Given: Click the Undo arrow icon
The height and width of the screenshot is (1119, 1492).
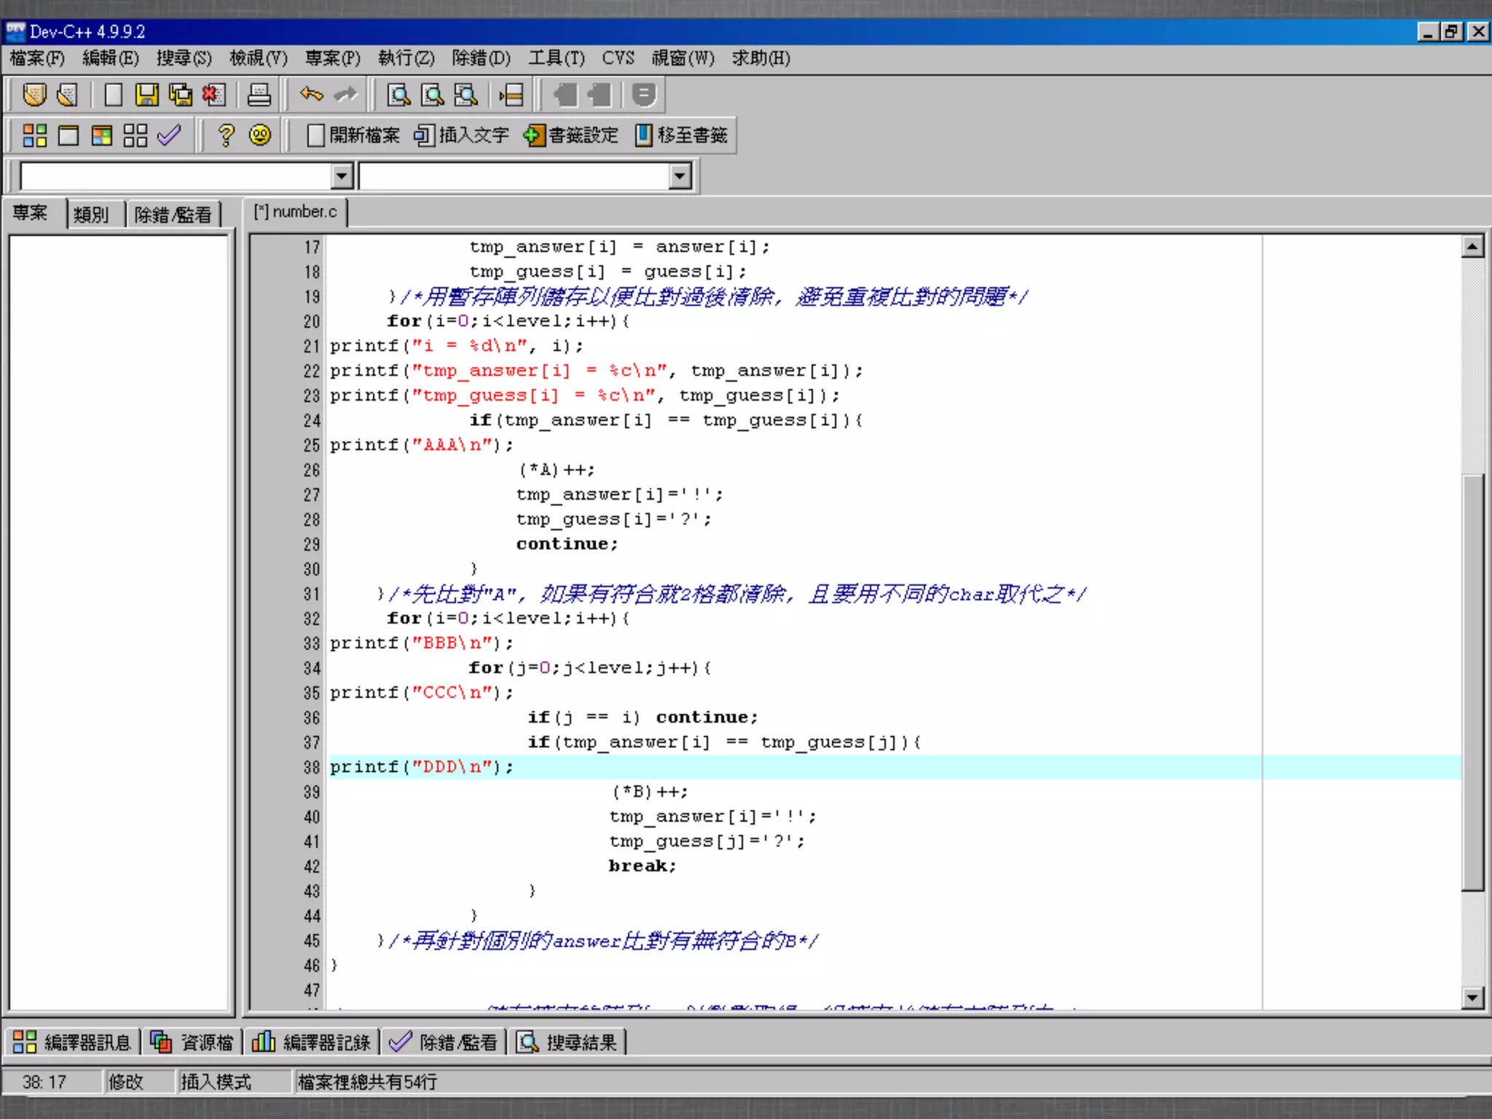Looking at the screenshot, I should [312, 95].
